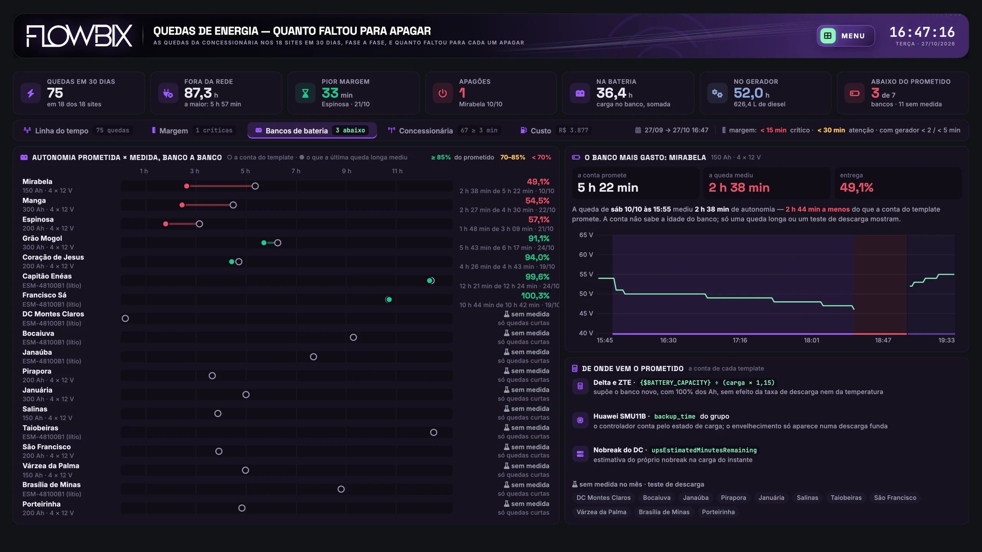Click the lightning icon in Quedas em 30 dias card
Viewport: 982px width, 552px height.
tap(31, 93)
